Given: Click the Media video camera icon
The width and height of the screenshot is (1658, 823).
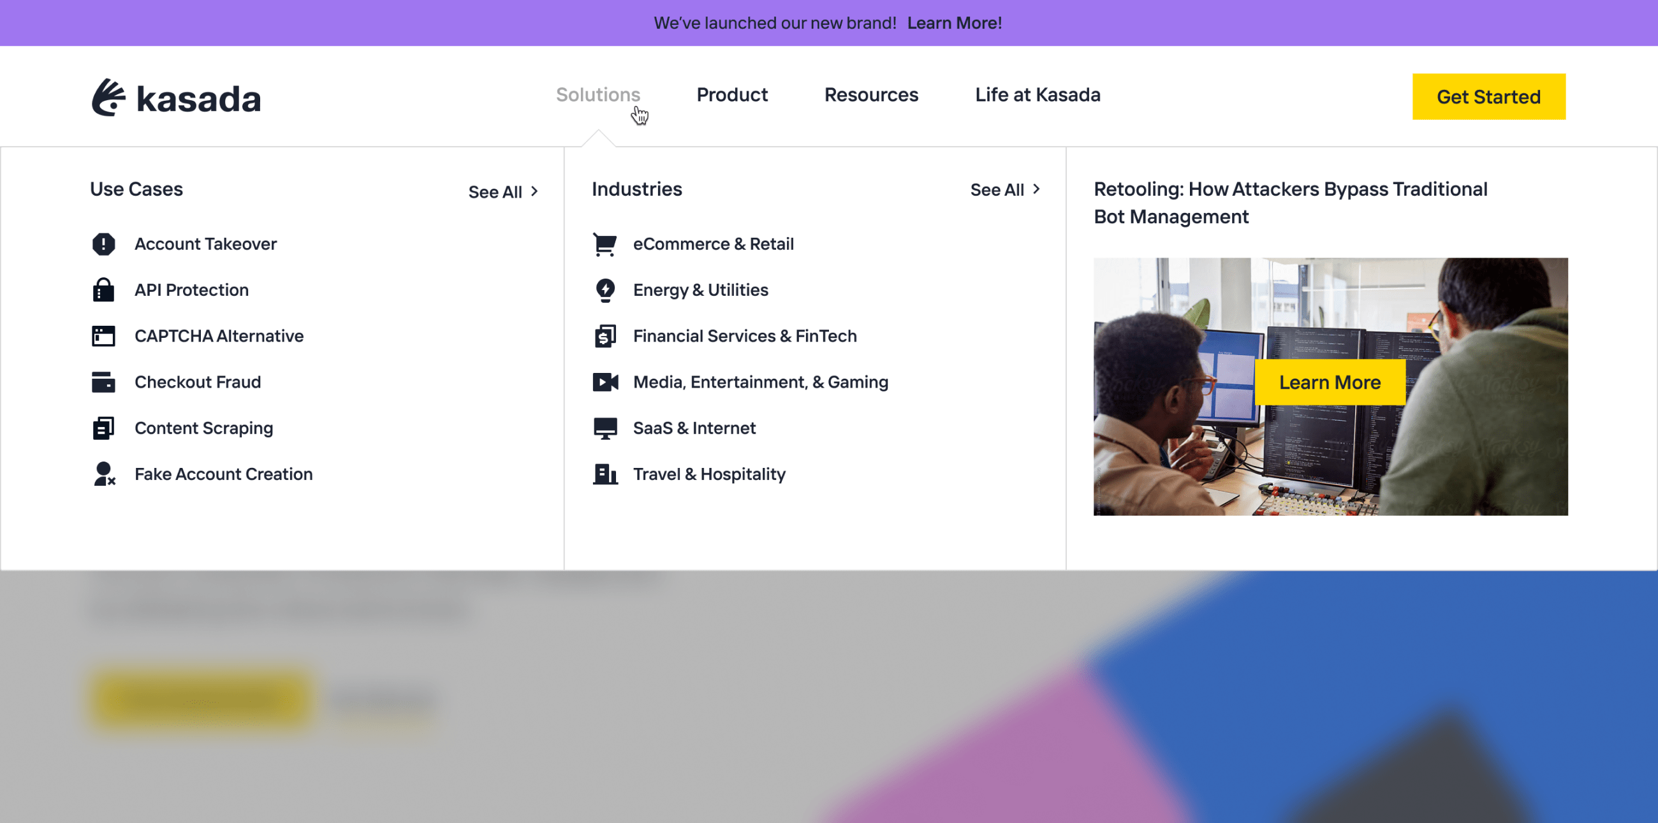Looking at the screenshot, I should (605, 382).
